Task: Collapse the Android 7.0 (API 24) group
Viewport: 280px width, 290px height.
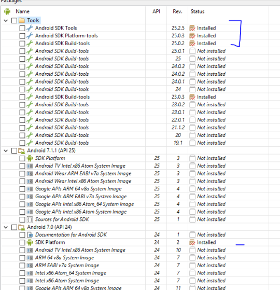Action: coord(6,227)
